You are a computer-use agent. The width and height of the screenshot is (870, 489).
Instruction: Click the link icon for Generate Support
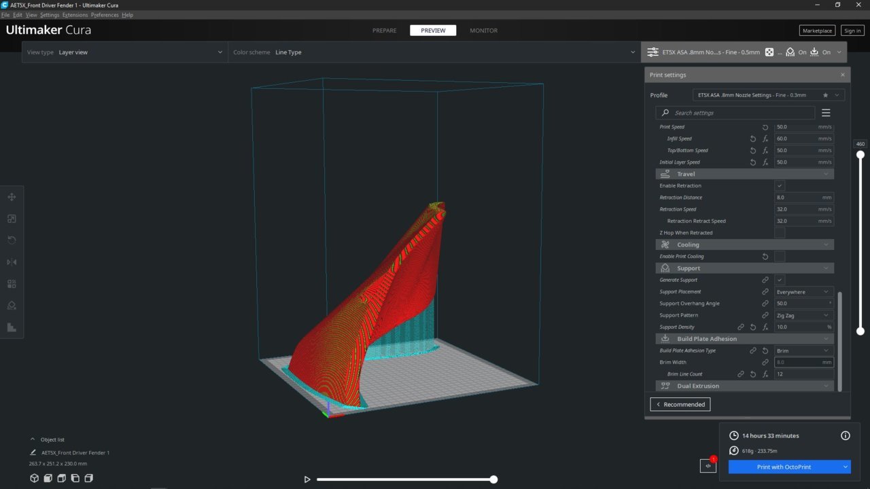[765, 280]
